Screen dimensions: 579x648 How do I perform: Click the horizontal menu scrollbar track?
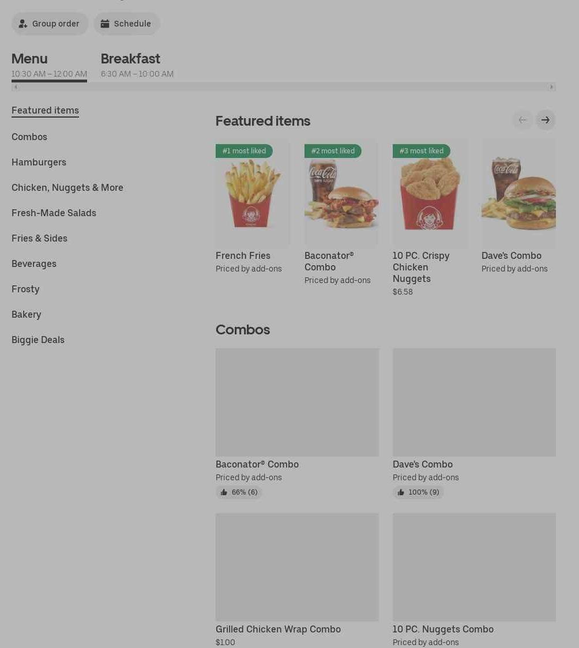[x=284, y=87]
